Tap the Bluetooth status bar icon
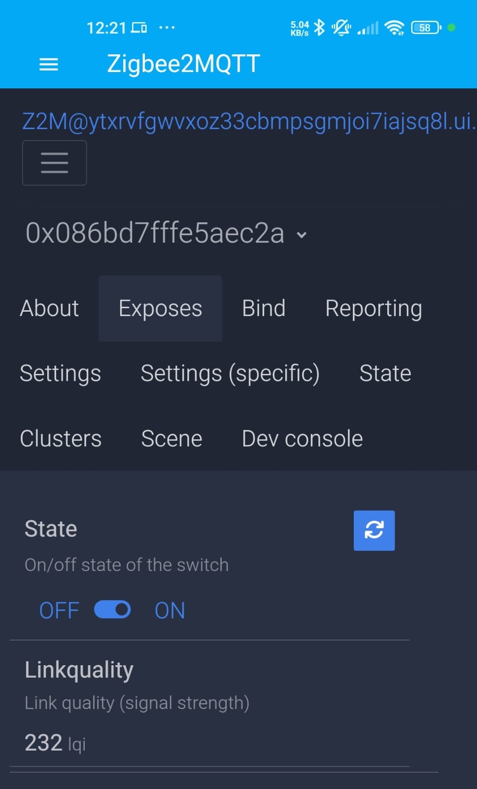 click(319, 28)
